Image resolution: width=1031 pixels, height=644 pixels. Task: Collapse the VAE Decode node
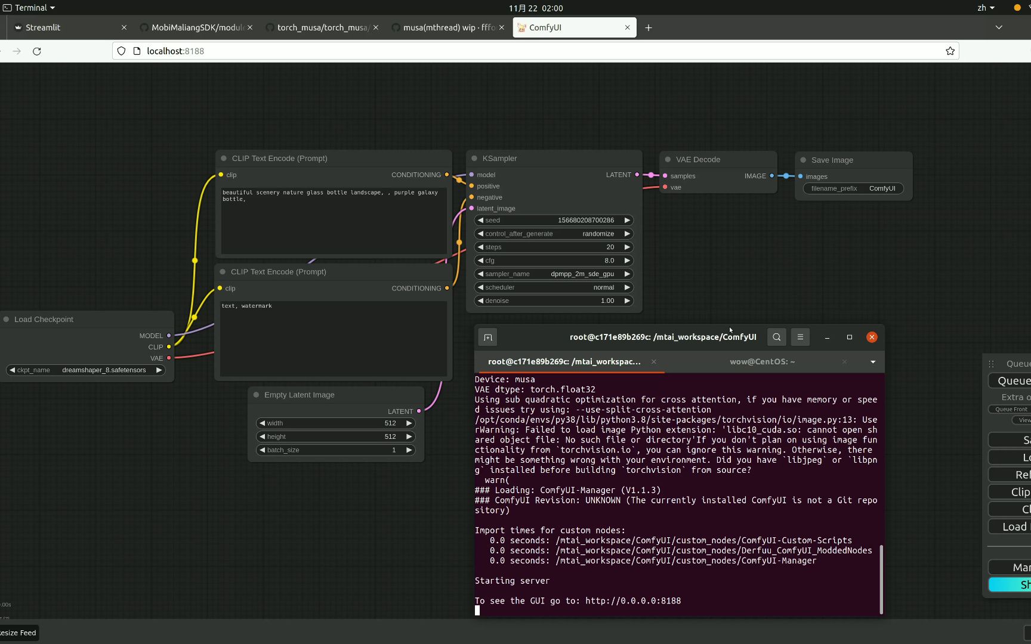(668, 160)
